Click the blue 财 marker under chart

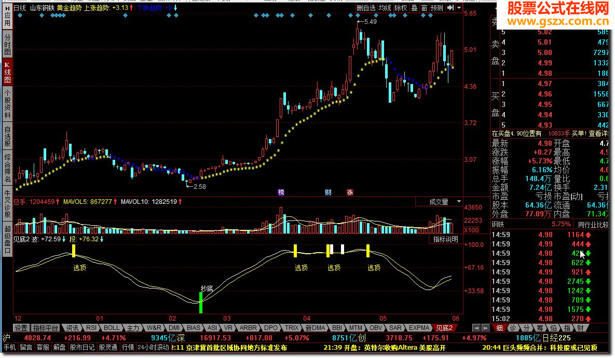click(x=328, y=192)
